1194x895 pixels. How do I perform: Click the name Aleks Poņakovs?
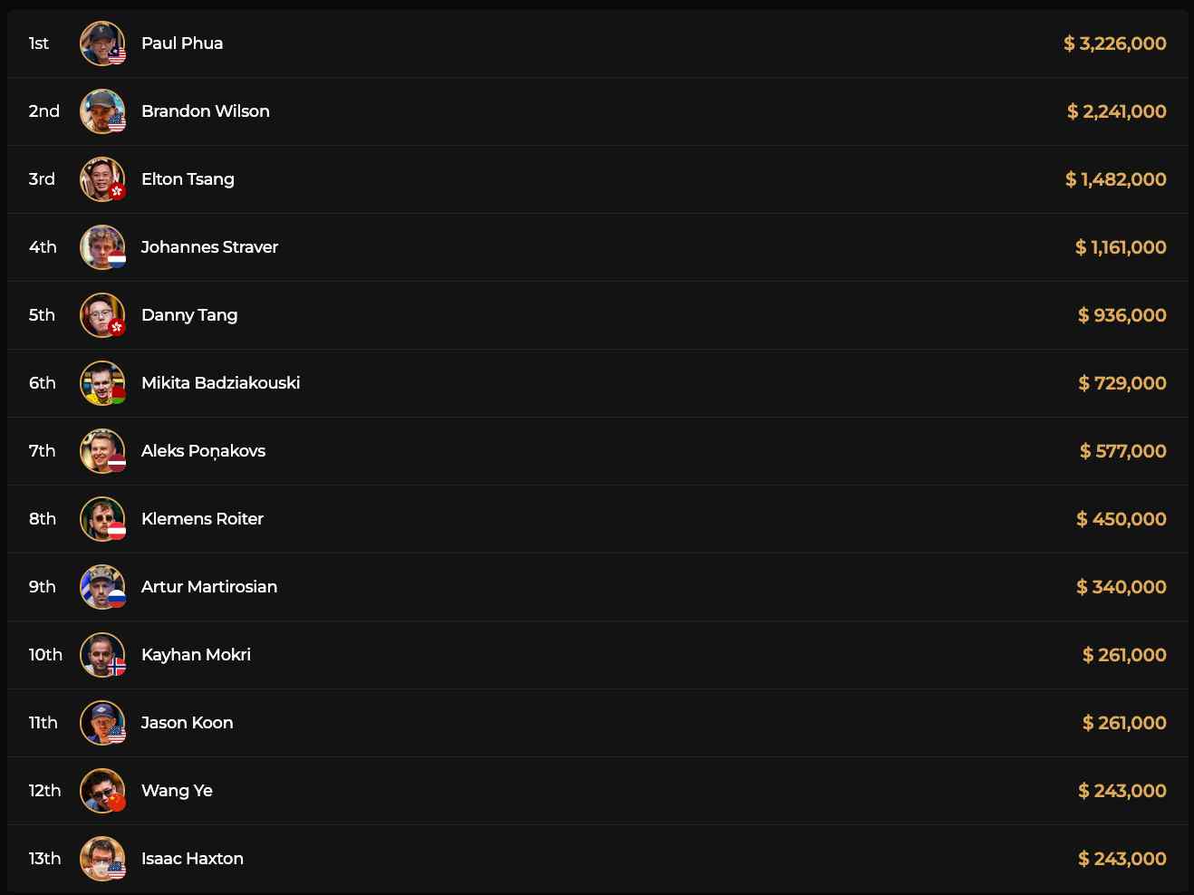[203, 451]
